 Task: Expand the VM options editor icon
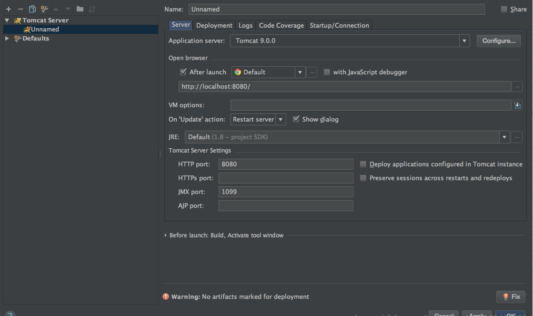pos(517,105)
